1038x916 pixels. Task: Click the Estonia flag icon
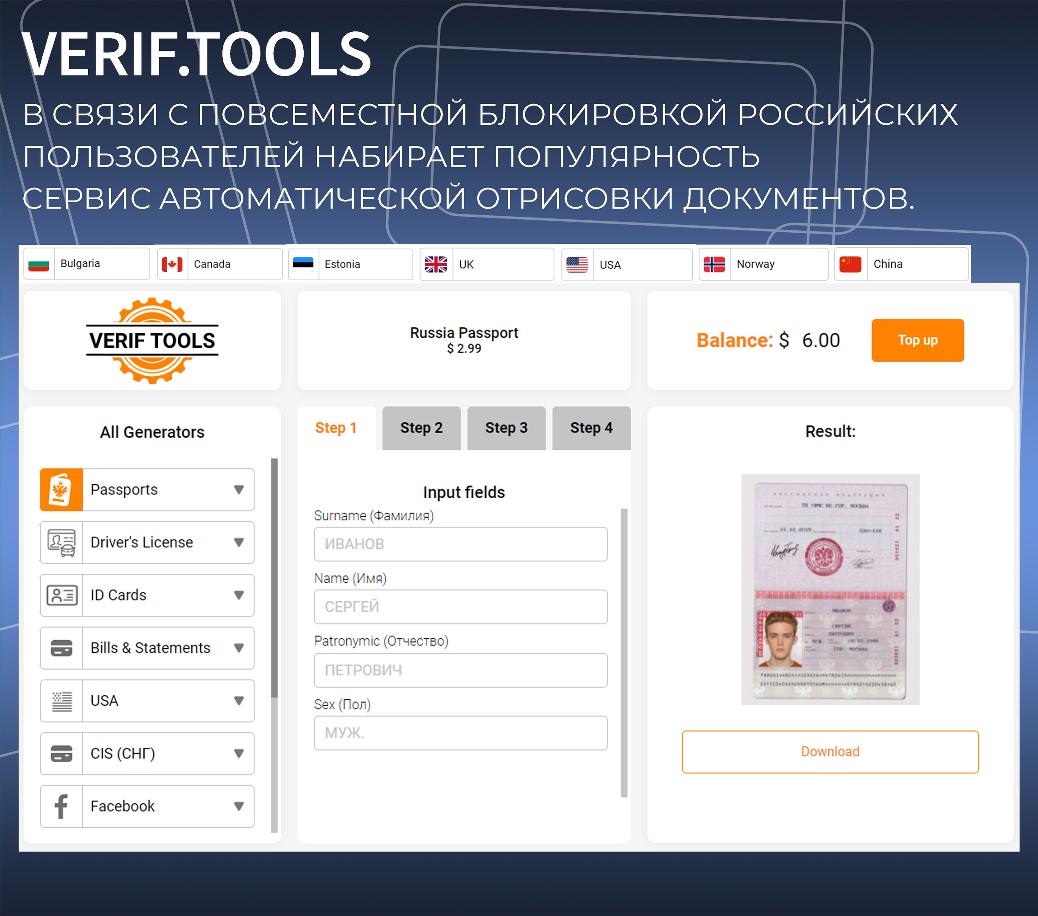[x=303, y=265]
